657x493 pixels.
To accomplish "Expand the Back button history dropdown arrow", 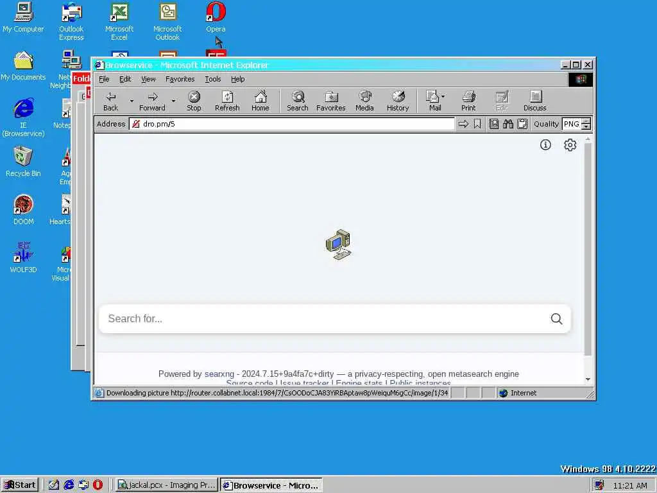I will [x=131, y=101].
